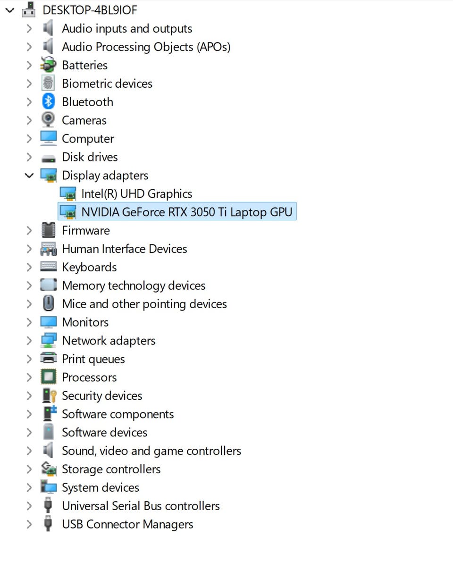Select USB Connector Managers item
This screenshot has width=453, height=570.
coord(127,524)
